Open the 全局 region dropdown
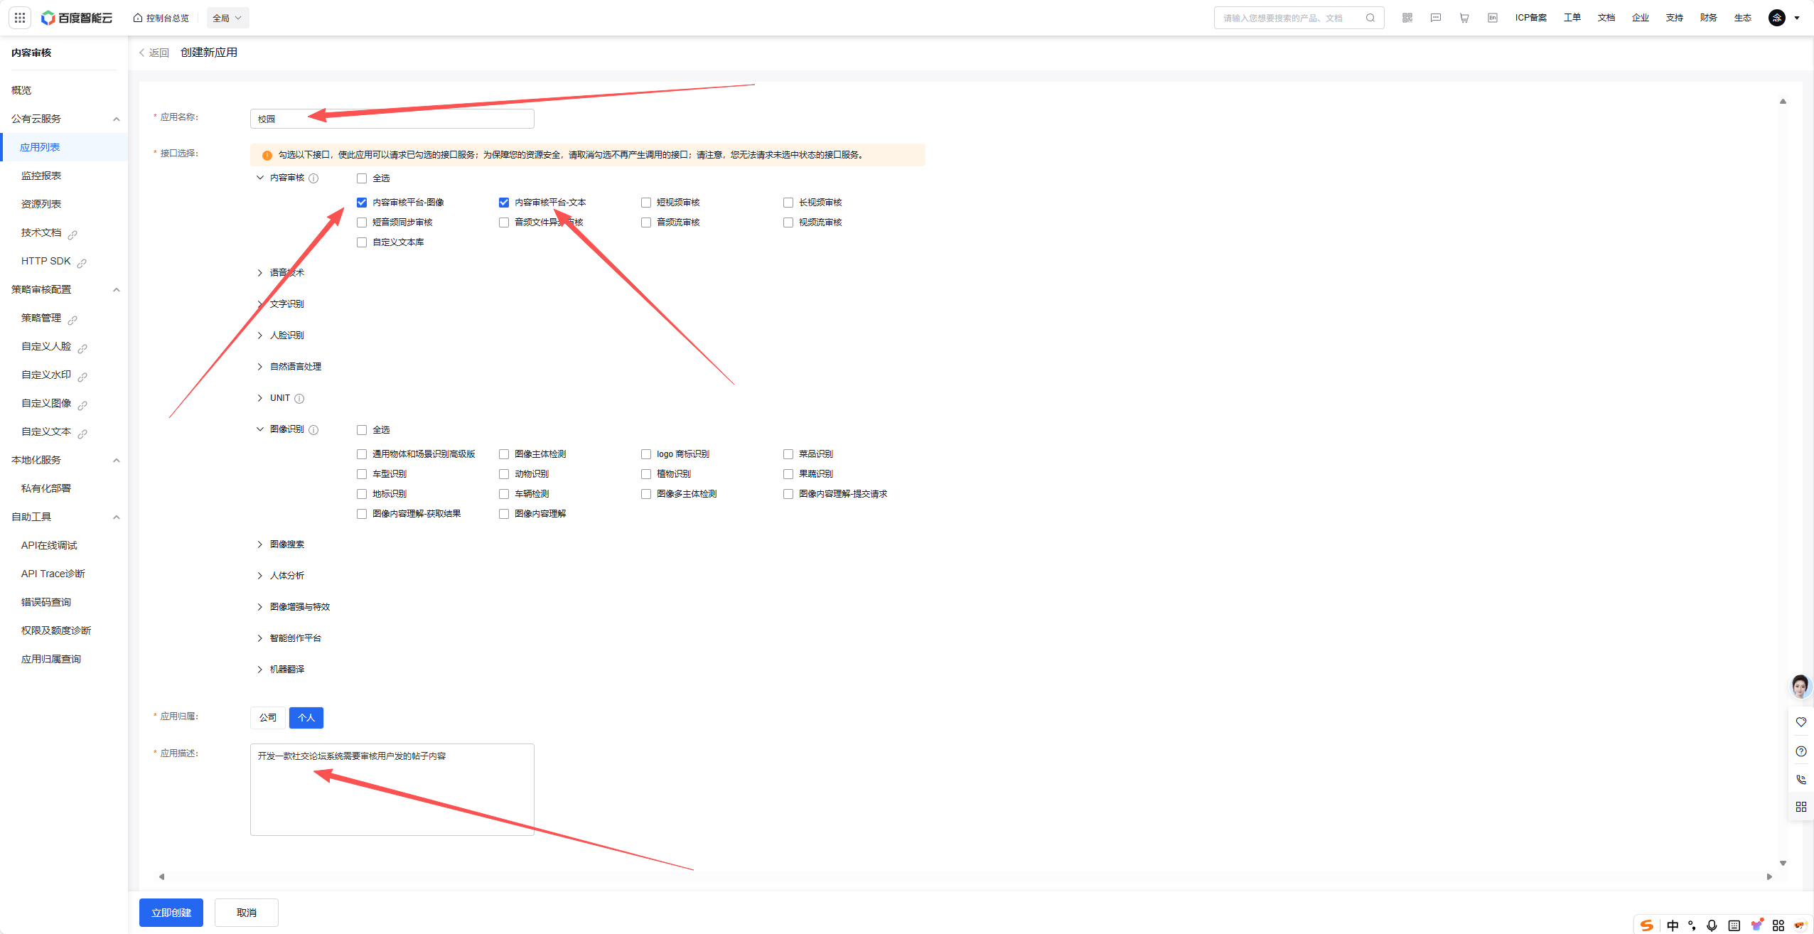Screen dimensions: 1814x934 point(227,18)
